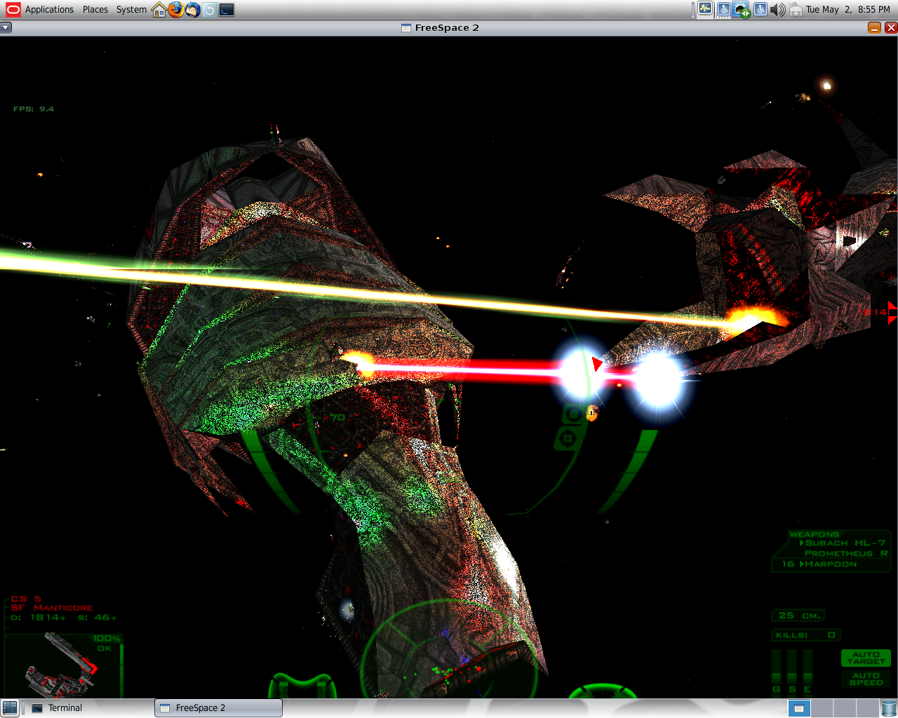Launch Thunderbird mail from the panel
The image size is (898, 718).
(192, 9)
